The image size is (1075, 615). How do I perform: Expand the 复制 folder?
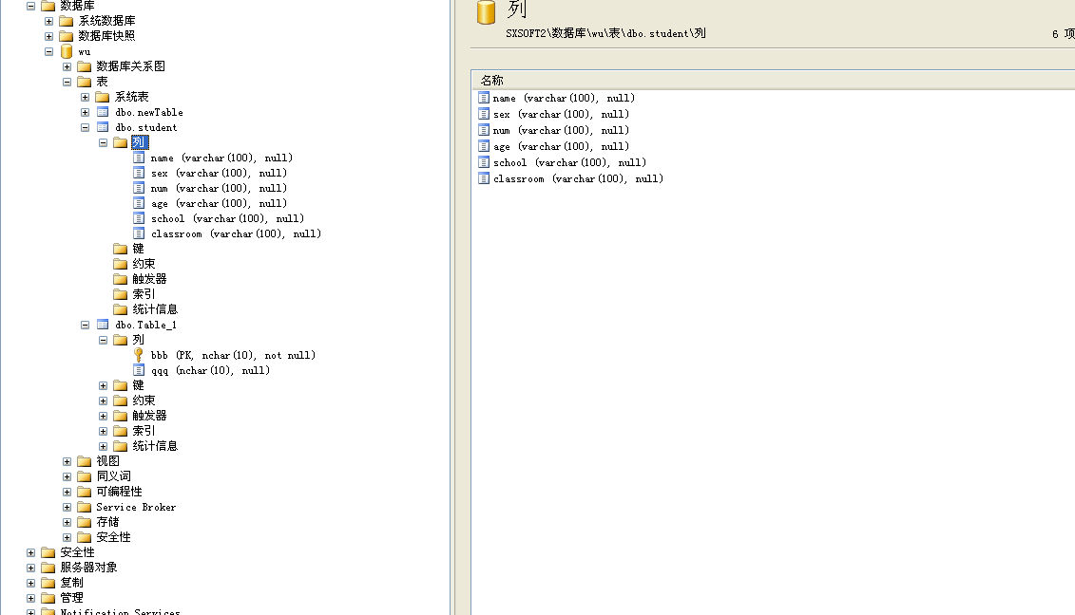(30, 583)
